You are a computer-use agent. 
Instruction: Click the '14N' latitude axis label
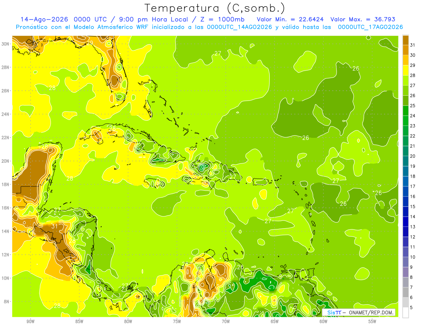(5, 231)
